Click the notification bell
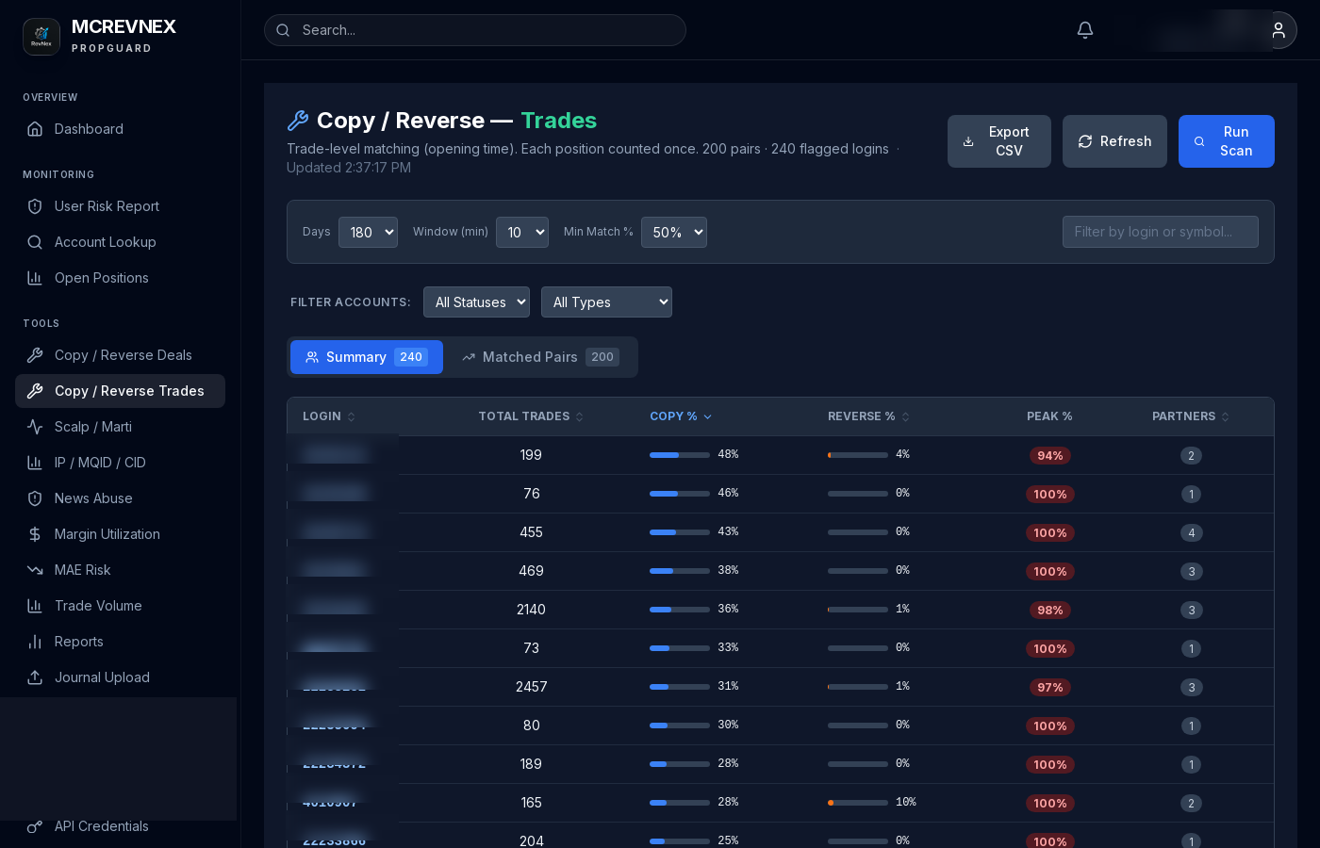Screen dimensions: 1320x848 [x=1085, y=30]
